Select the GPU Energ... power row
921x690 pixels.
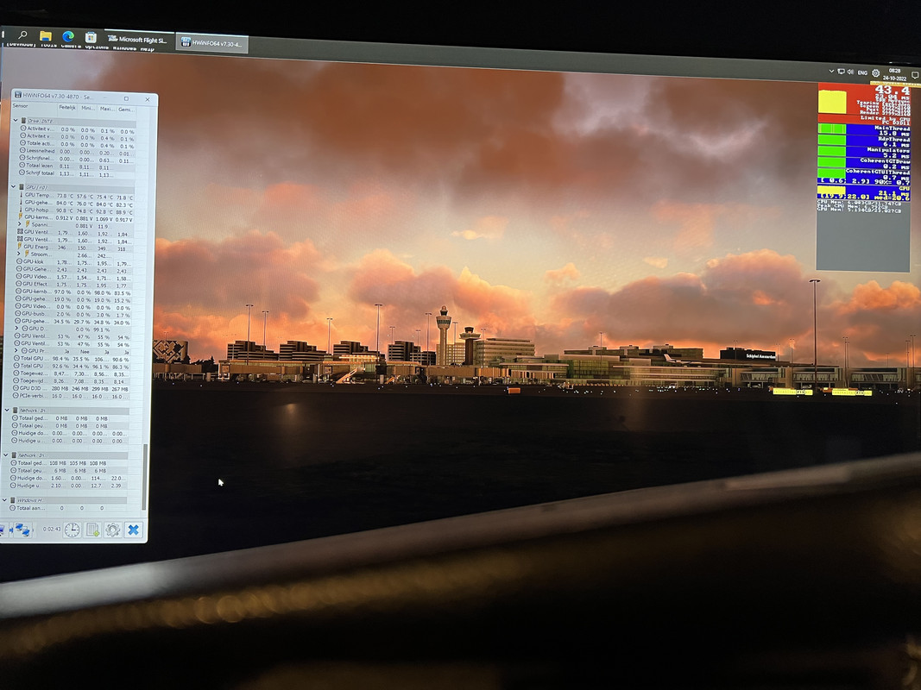[73, 247]
